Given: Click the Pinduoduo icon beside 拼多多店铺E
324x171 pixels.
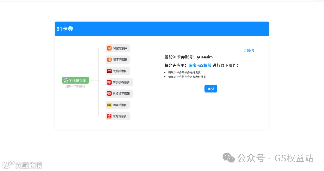Looking at the screenshot, I should pyautogui.click(x=109, y=94).
